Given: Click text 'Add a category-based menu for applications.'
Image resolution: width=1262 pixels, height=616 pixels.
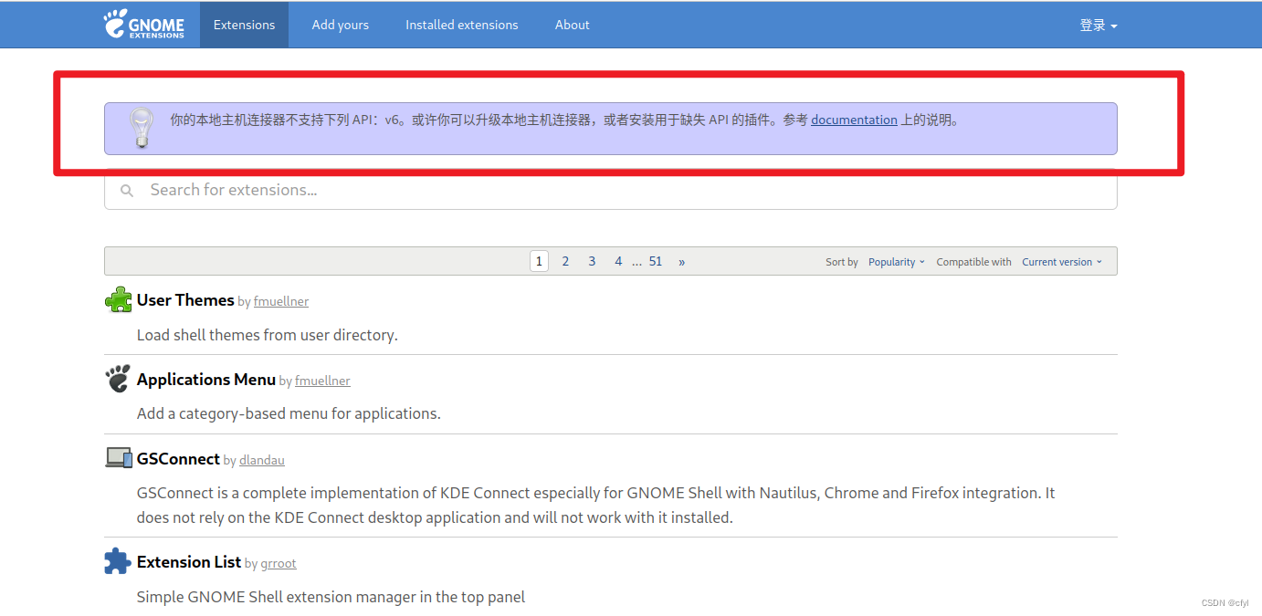Looking at the screenshot, I should [289, 413].
